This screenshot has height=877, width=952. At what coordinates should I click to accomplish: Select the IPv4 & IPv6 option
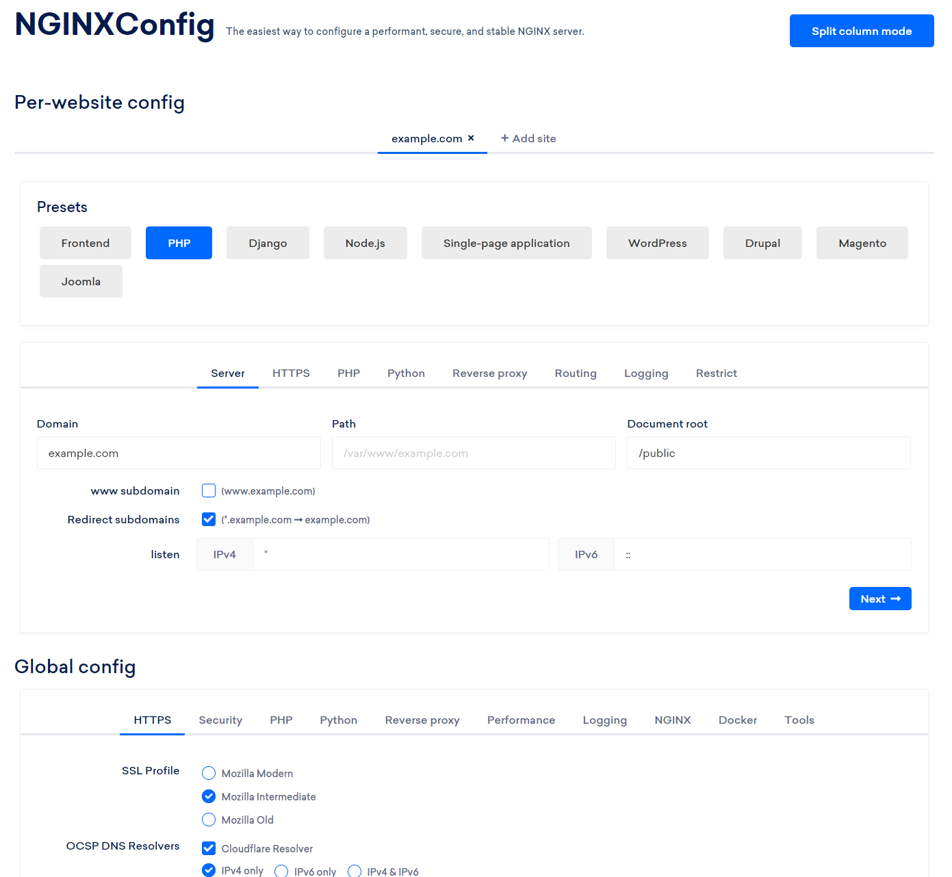pos(355,871)
